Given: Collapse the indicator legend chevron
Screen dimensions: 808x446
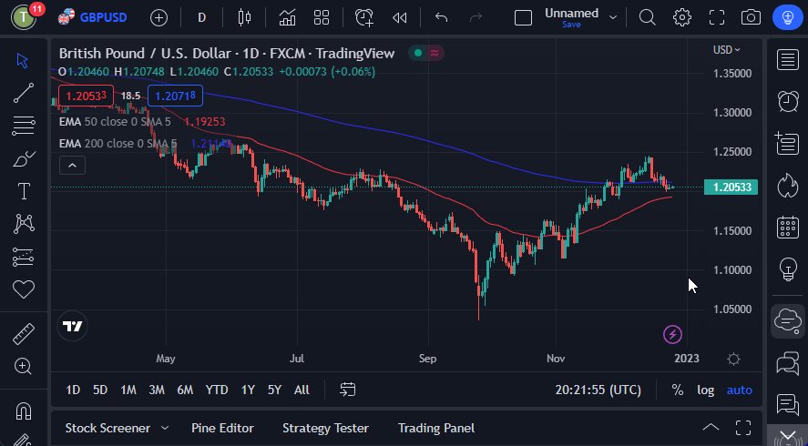Looking at the screenshot, I should tap(72, 165).
